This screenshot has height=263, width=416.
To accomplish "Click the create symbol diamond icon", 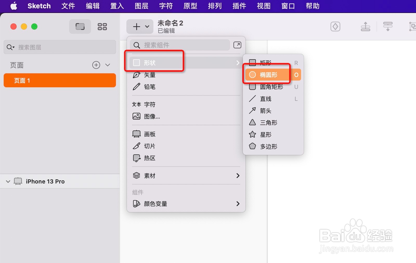I will point(335,27).
